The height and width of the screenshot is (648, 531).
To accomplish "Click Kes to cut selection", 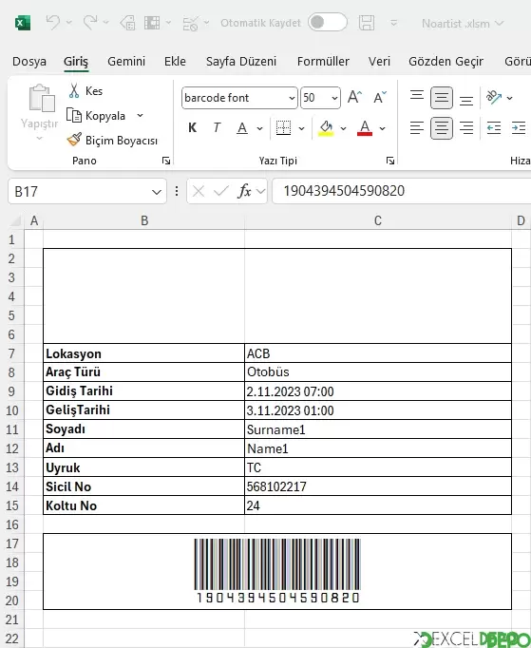I will click(85, 91).
